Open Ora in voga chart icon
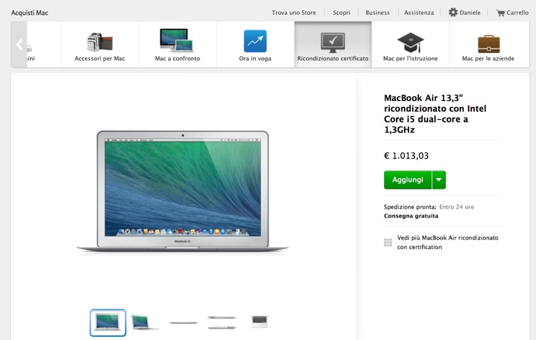 [255, 41]
